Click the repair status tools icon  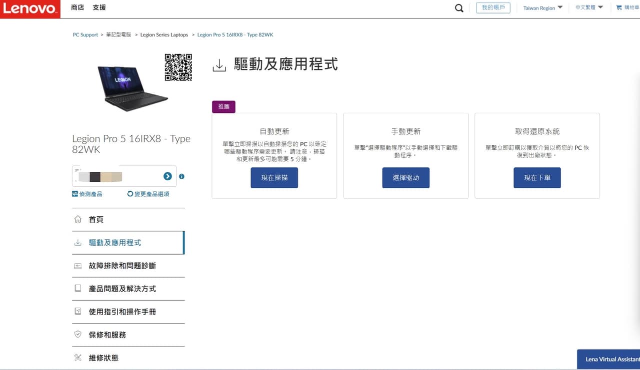[x=77, y=358]
